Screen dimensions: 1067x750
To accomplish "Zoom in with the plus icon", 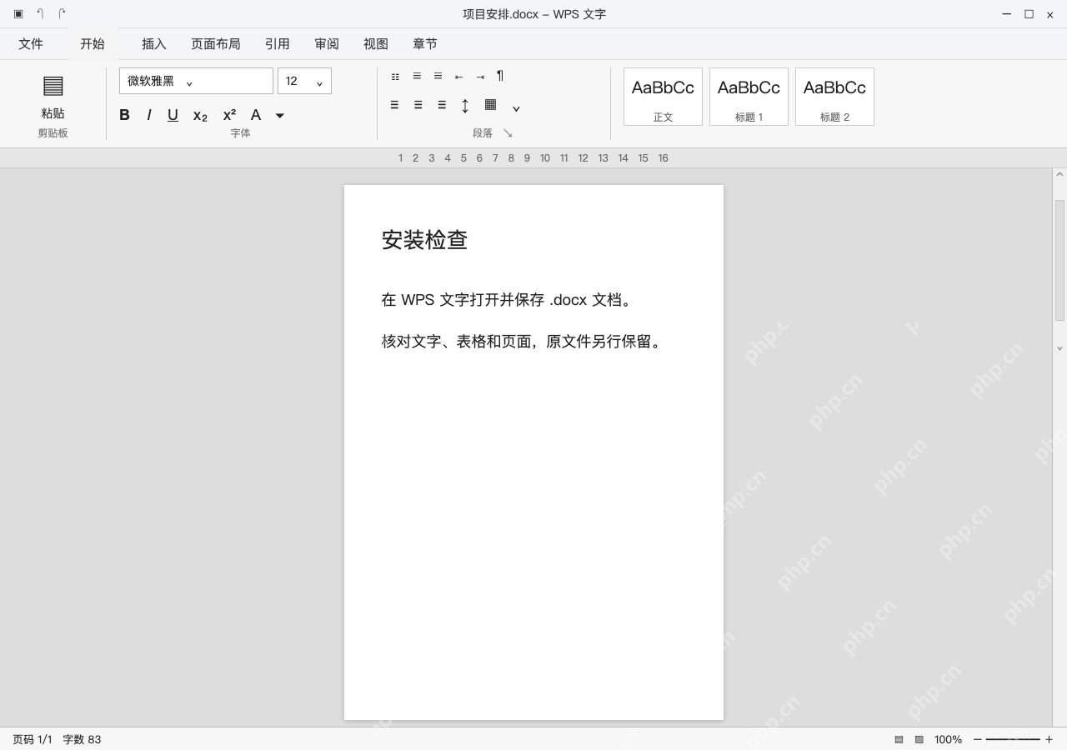I will pyautogui.click(x=1049, y=739).
